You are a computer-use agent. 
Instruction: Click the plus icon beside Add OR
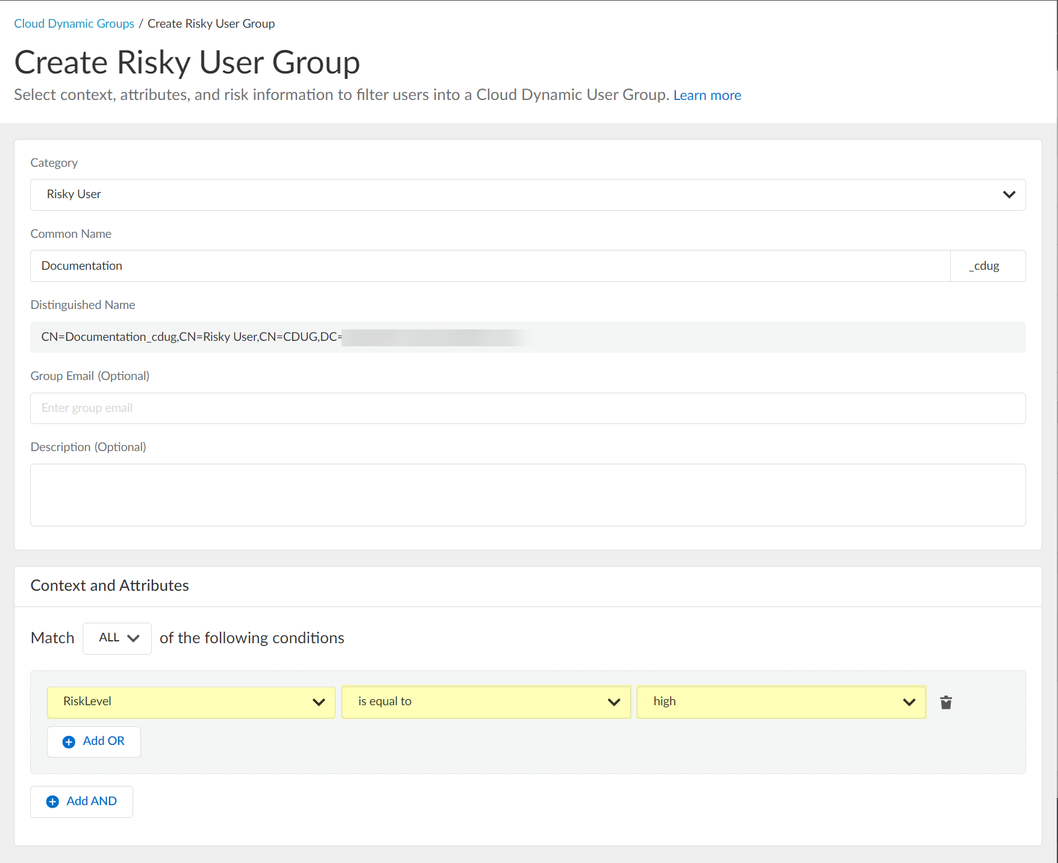coord(69,742)
